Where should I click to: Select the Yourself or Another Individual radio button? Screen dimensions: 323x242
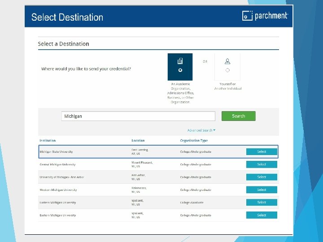[x=227, y=70]
